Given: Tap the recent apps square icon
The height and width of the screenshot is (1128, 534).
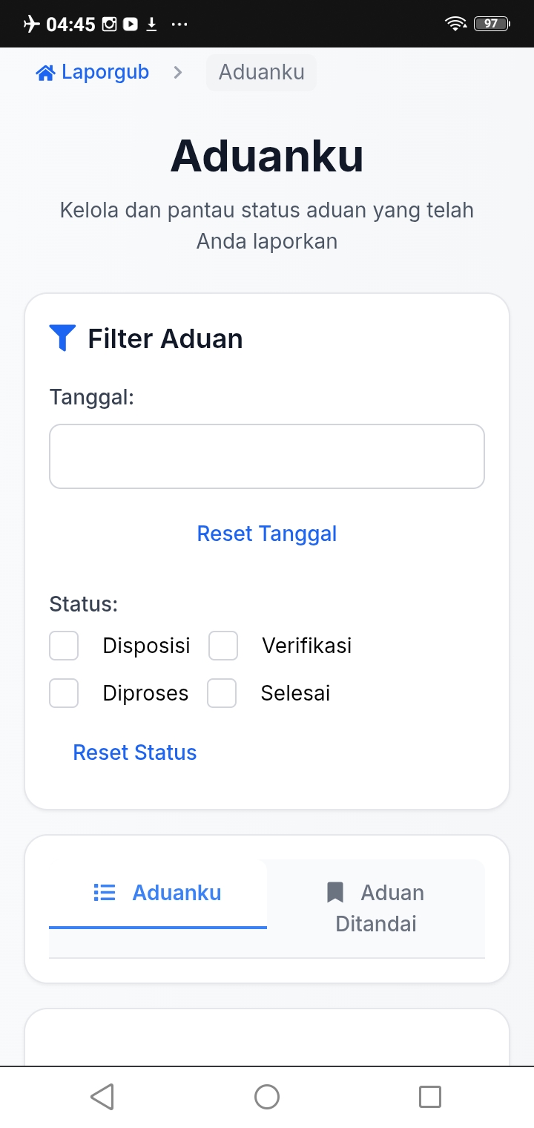Looking at the screenshot, I should pos(430,1096).
